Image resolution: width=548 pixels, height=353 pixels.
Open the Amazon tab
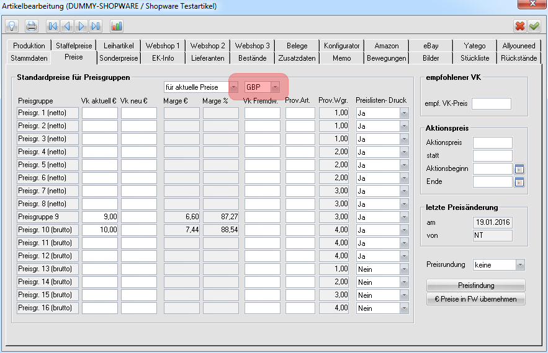coord(387,46)
